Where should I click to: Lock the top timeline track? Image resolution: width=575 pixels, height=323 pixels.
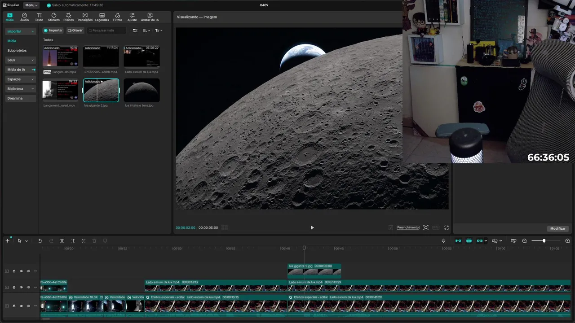tap(14, 271)
